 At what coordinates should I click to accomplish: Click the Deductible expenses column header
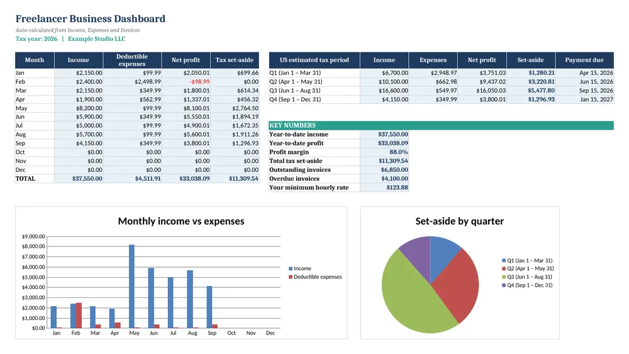(132, 60)
